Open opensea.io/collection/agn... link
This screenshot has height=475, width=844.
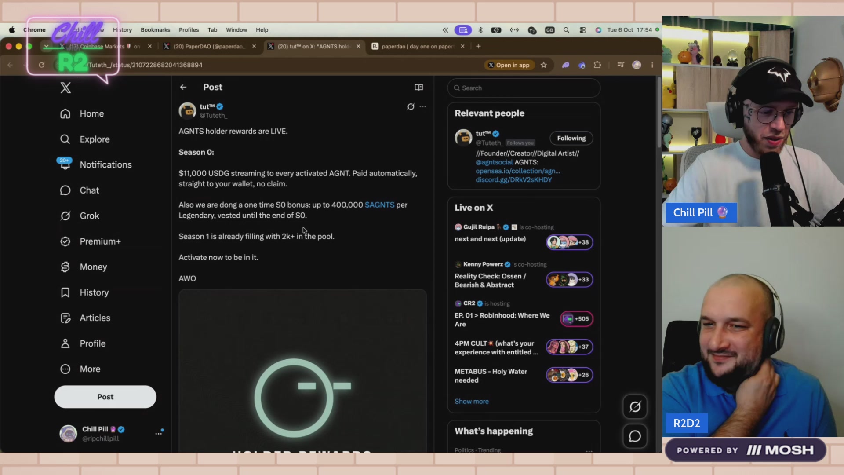518,171
